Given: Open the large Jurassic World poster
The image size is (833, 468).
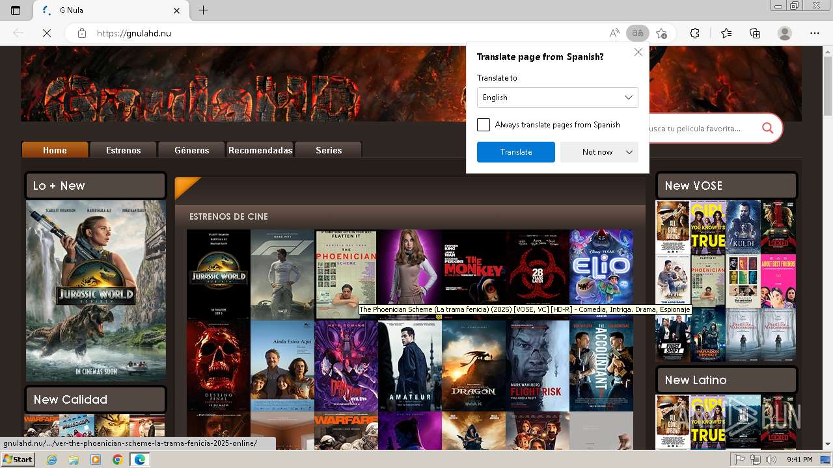Looking at the screenshot, I should 96,291.
